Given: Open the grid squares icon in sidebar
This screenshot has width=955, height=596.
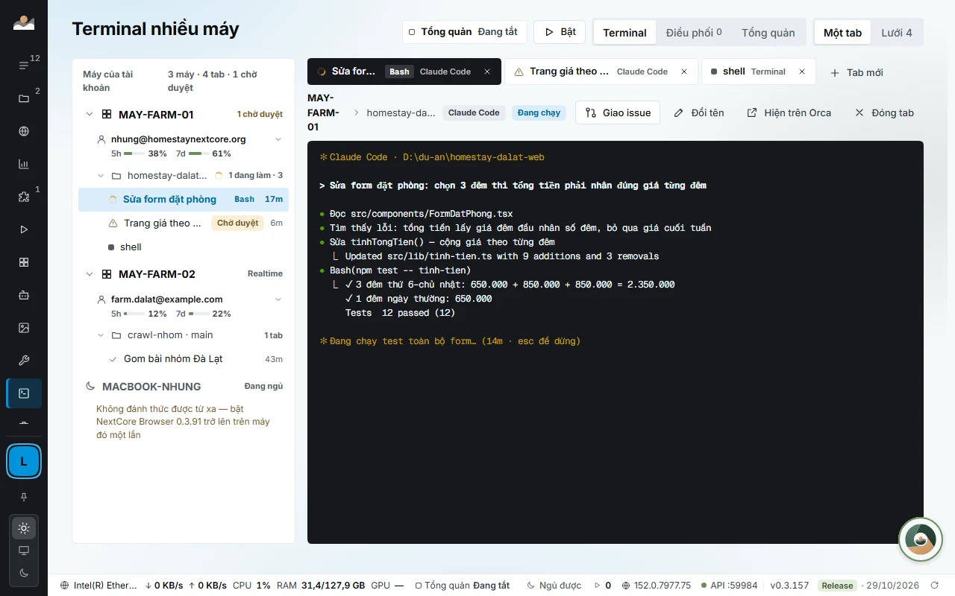Looking at the screenshot, I should [x=24, y=262].
